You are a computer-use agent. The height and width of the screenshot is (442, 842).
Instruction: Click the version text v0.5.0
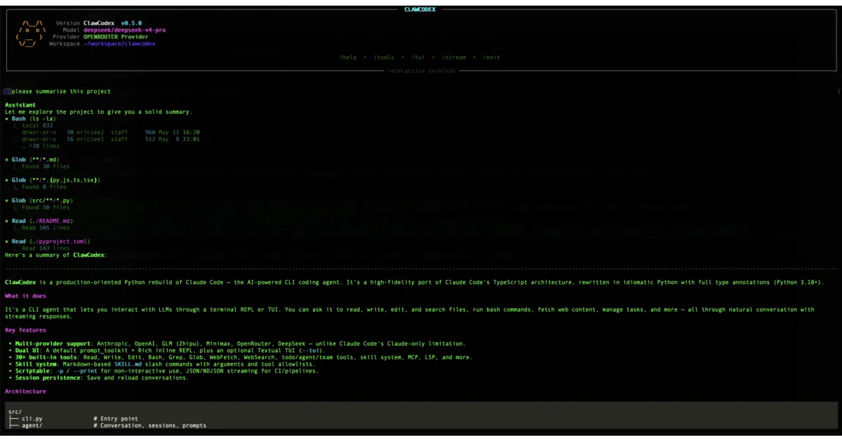tap(132, 23)
